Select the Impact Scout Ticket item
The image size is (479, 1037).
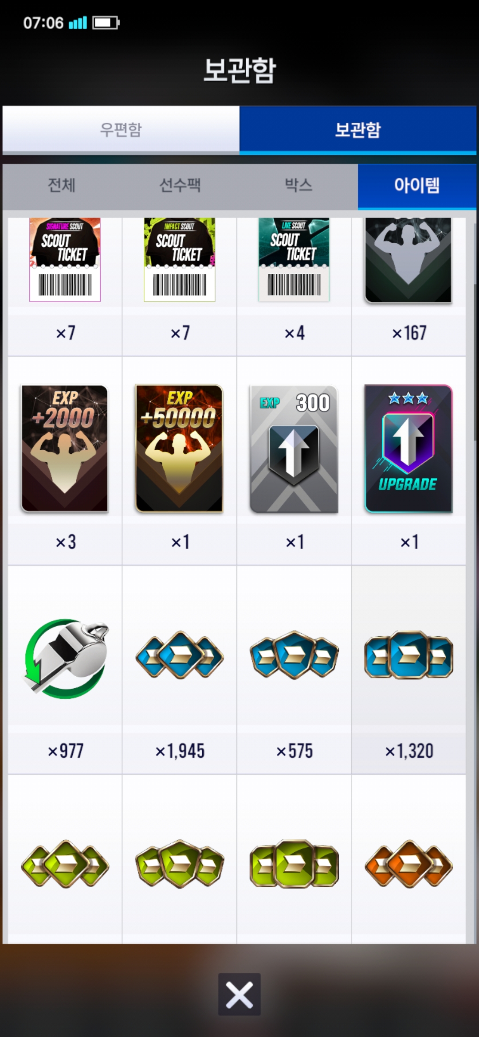(180, 260)
